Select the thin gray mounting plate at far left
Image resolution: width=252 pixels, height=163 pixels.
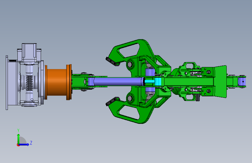coord(7,83)
